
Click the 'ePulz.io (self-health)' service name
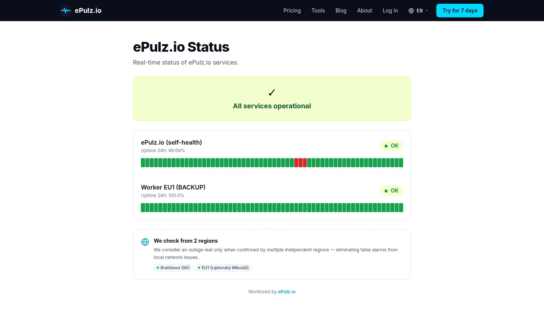click(x=172, y=142)
